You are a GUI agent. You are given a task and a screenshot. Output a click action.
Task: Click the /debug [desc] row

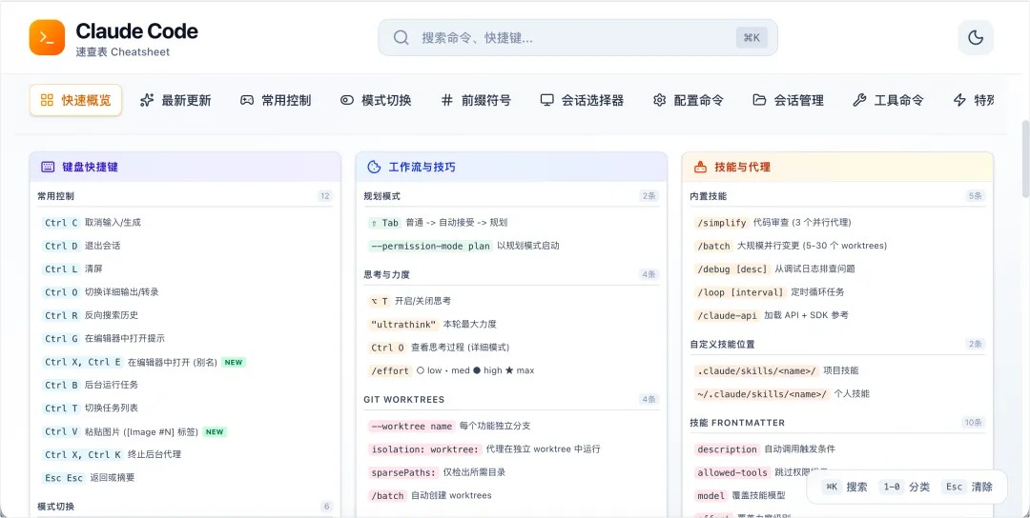[837, 269]
